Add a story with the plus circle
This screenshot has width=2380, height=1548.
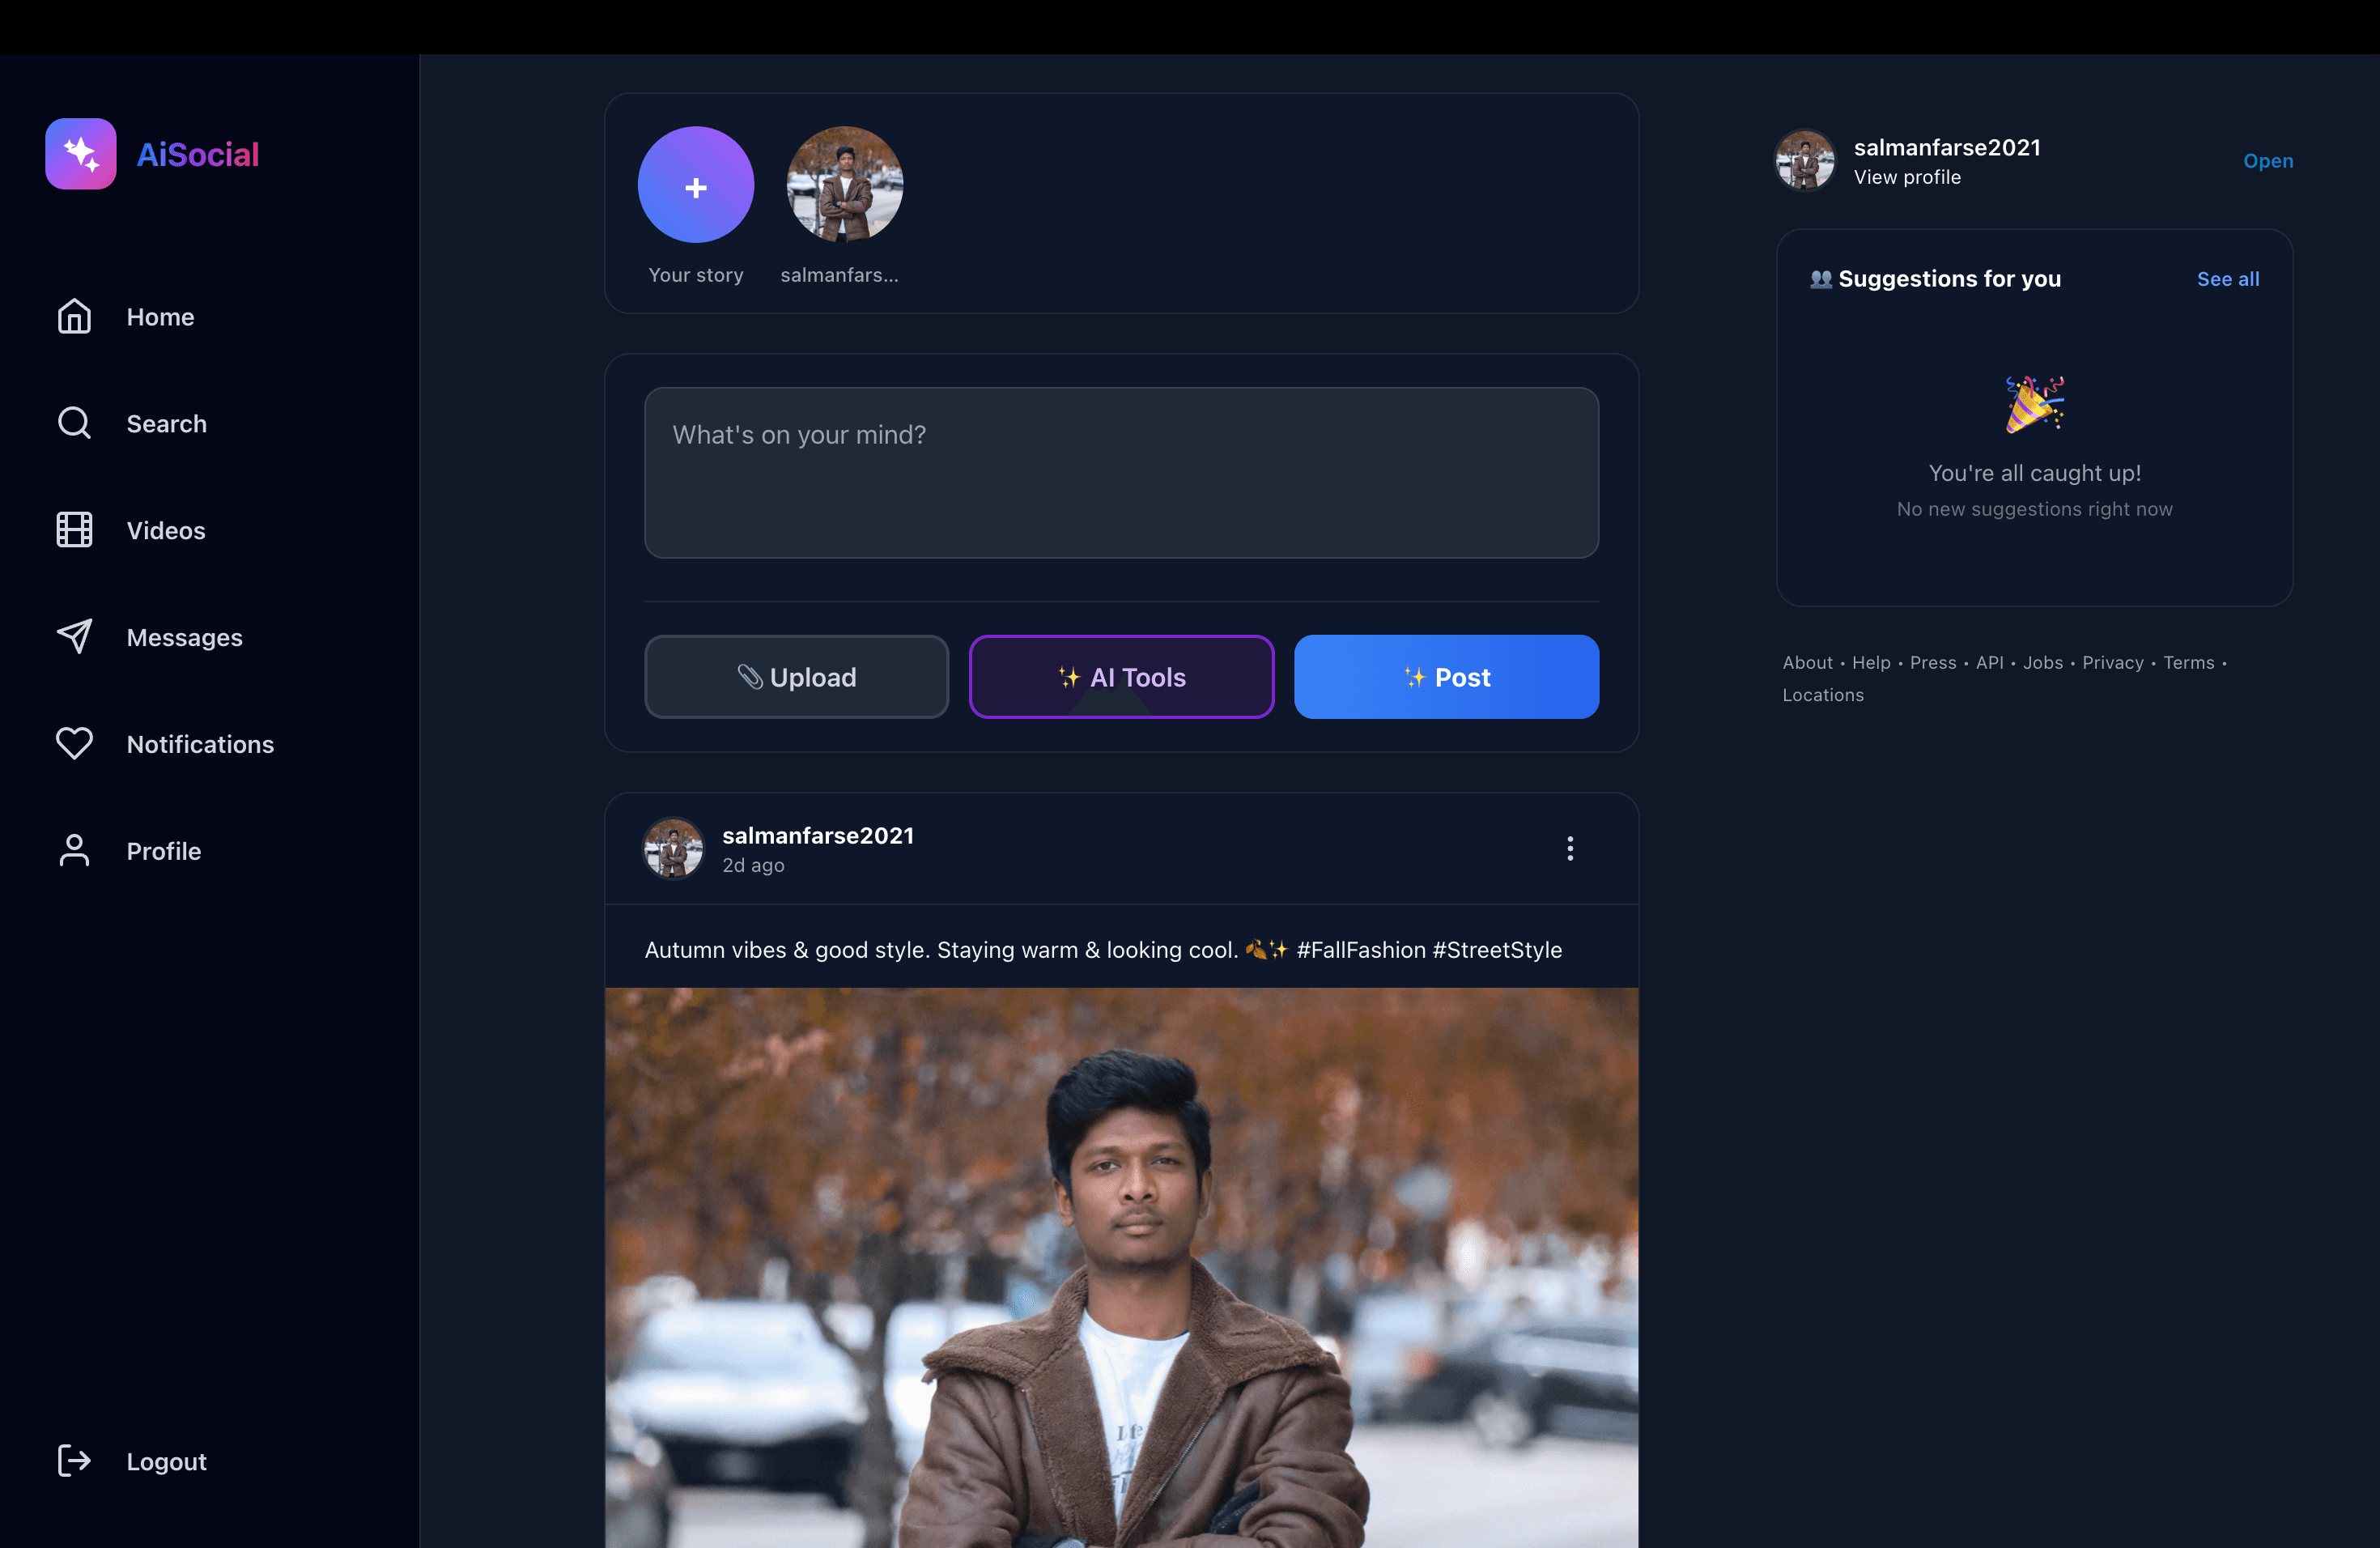coord(695,185)
